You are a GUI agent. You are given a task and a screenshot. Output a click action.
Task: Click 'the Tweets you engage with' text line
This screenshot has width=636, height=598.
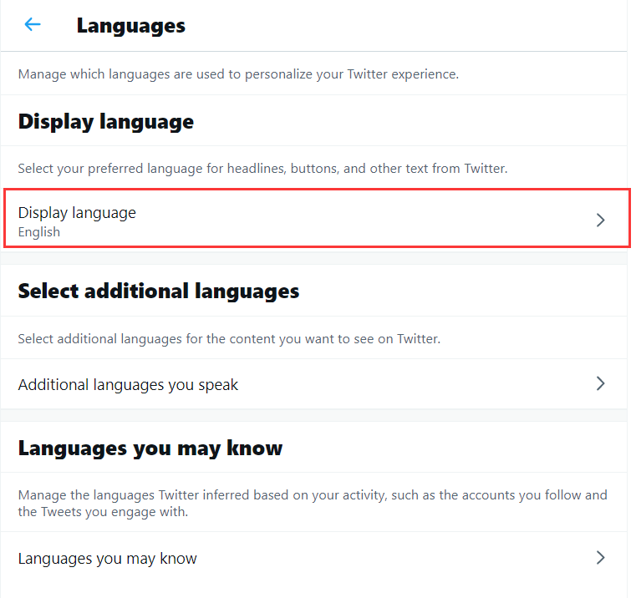pyautogui.click(x=103, y=512)
